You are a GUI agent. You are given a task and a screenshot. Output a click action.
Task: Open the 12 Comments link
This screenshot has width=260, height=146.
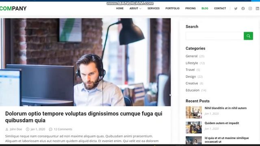[x=63, y=129]
